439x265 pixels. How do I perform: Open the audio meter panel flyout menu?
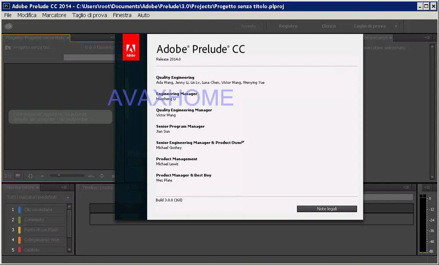427,187
